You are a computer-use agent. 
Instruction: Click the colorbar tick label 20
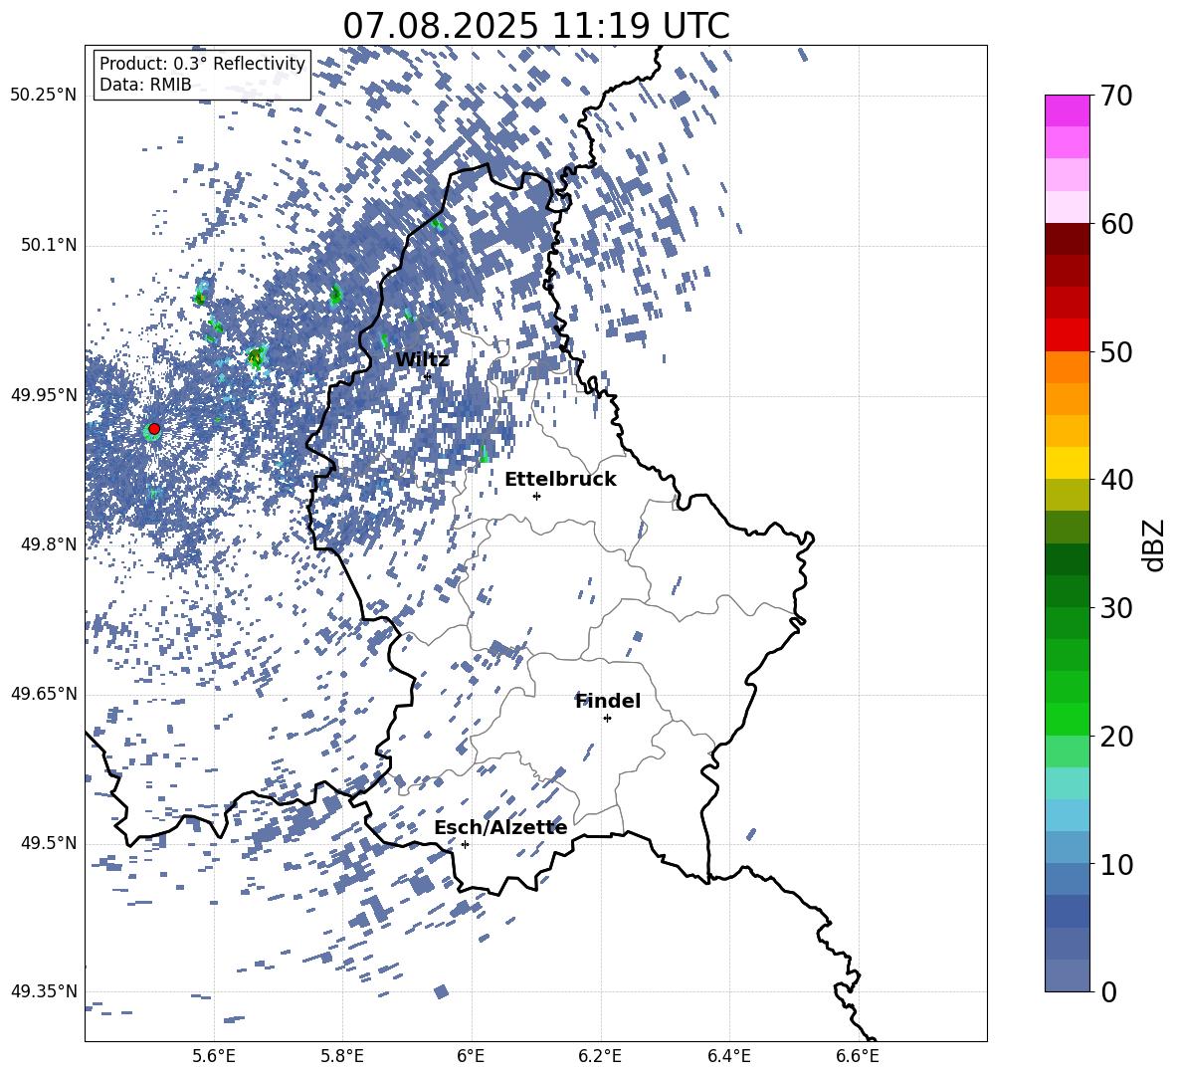point(1116,737)
